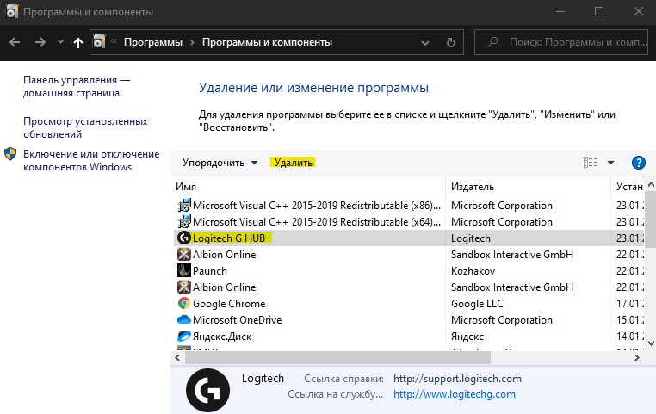Sort by the Имя column header

(186, 187)
